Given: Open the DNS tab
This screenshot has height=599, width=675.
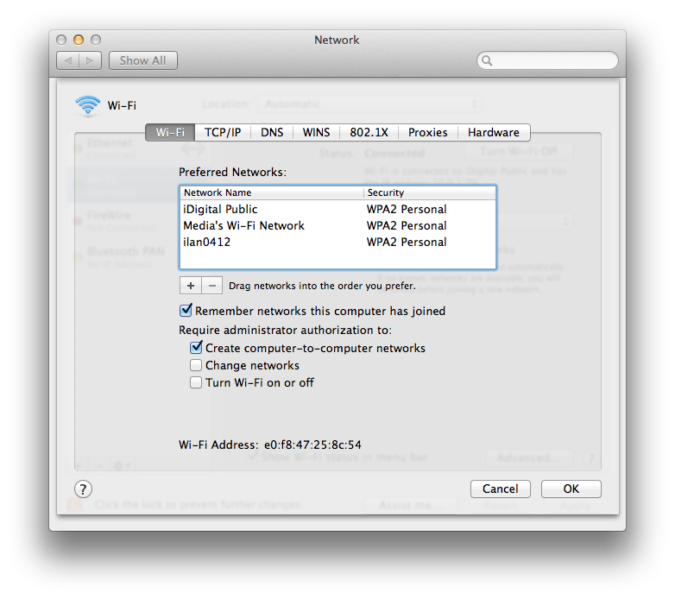Looking at the screenshot, I should click(272, 133).
